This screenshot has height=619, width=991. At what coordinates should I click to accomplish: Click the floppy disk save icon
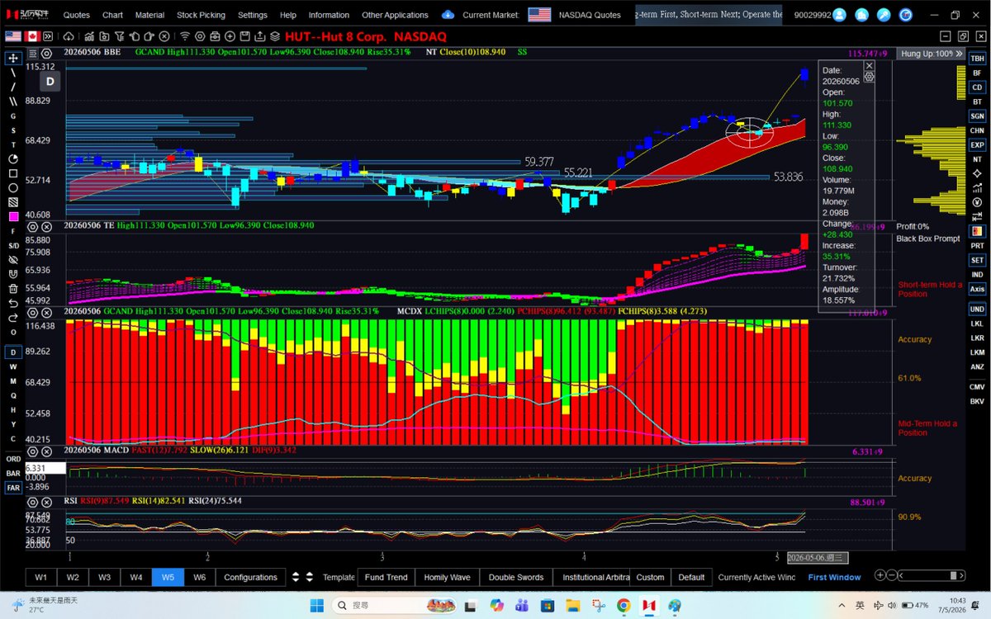(244, 36)
